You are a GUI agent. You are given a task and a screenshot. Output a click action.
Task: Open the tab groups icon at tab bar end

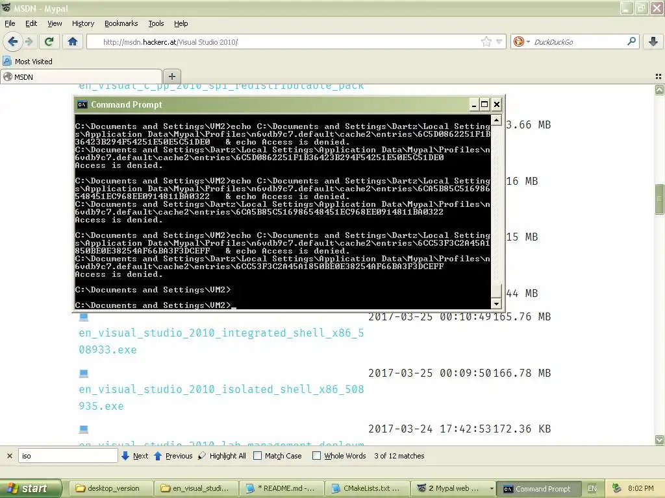point(659,77)
